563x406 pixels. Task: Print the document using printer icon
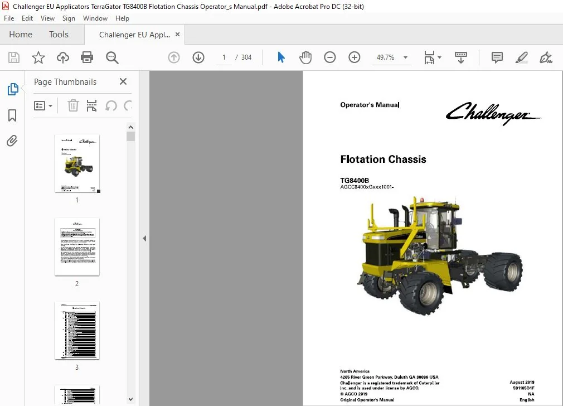(x=87, y=57)
